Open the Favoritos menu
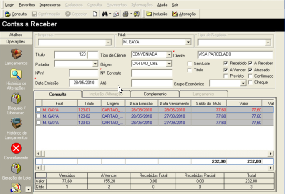 [x=27, y=5]
